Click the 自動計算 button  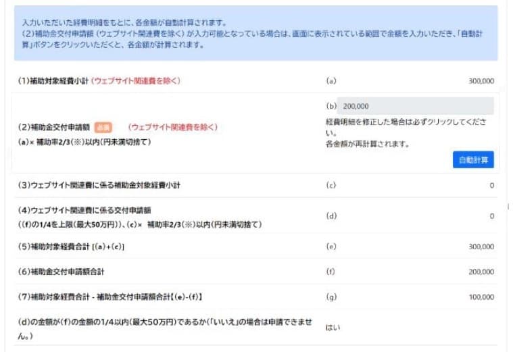point(473,159)
